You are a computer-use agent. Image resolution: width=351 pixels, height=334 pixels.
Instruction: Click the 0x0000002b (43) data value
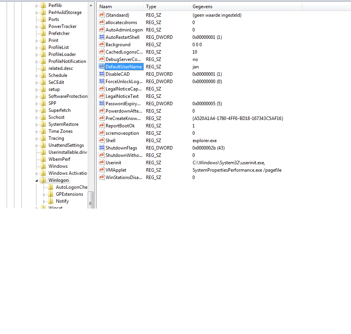[x=209, y=148]
